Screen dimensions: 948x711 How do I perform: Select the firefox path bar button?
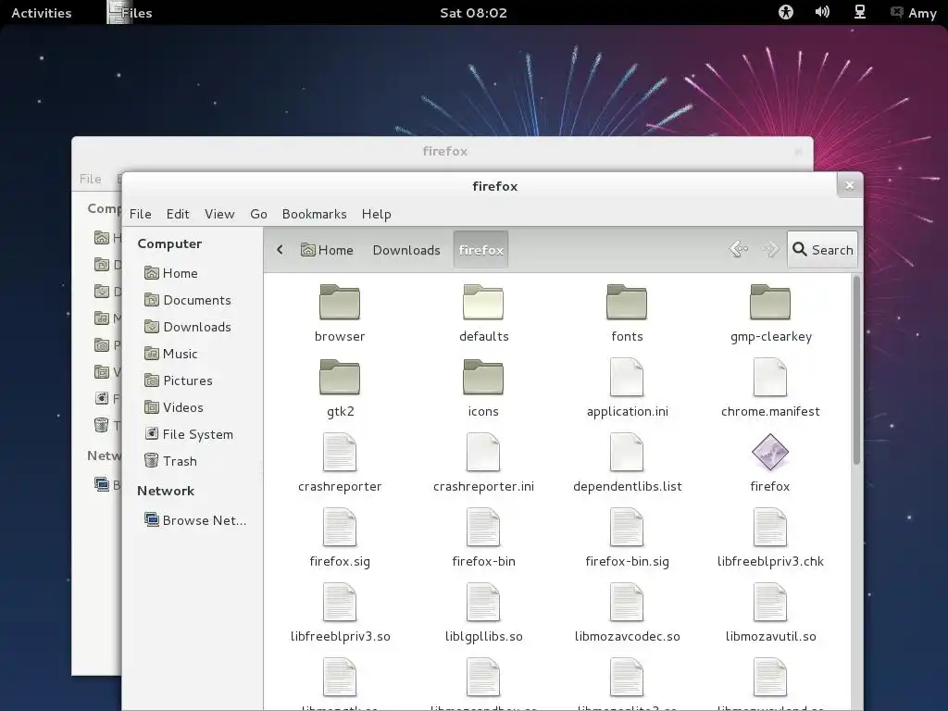tap(480, 249)
